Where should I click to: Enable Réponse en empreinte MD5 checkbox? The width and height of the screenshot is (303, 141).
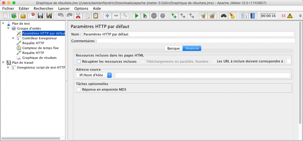[x=79, y=89]
